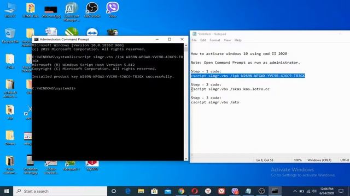
Task: Open the Drivers folder on desktop
Action: tap(10, 138)
